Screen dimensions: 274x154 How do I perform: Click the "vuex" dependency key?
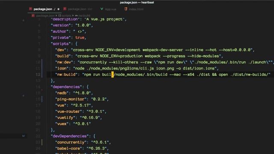pos(62,124)
